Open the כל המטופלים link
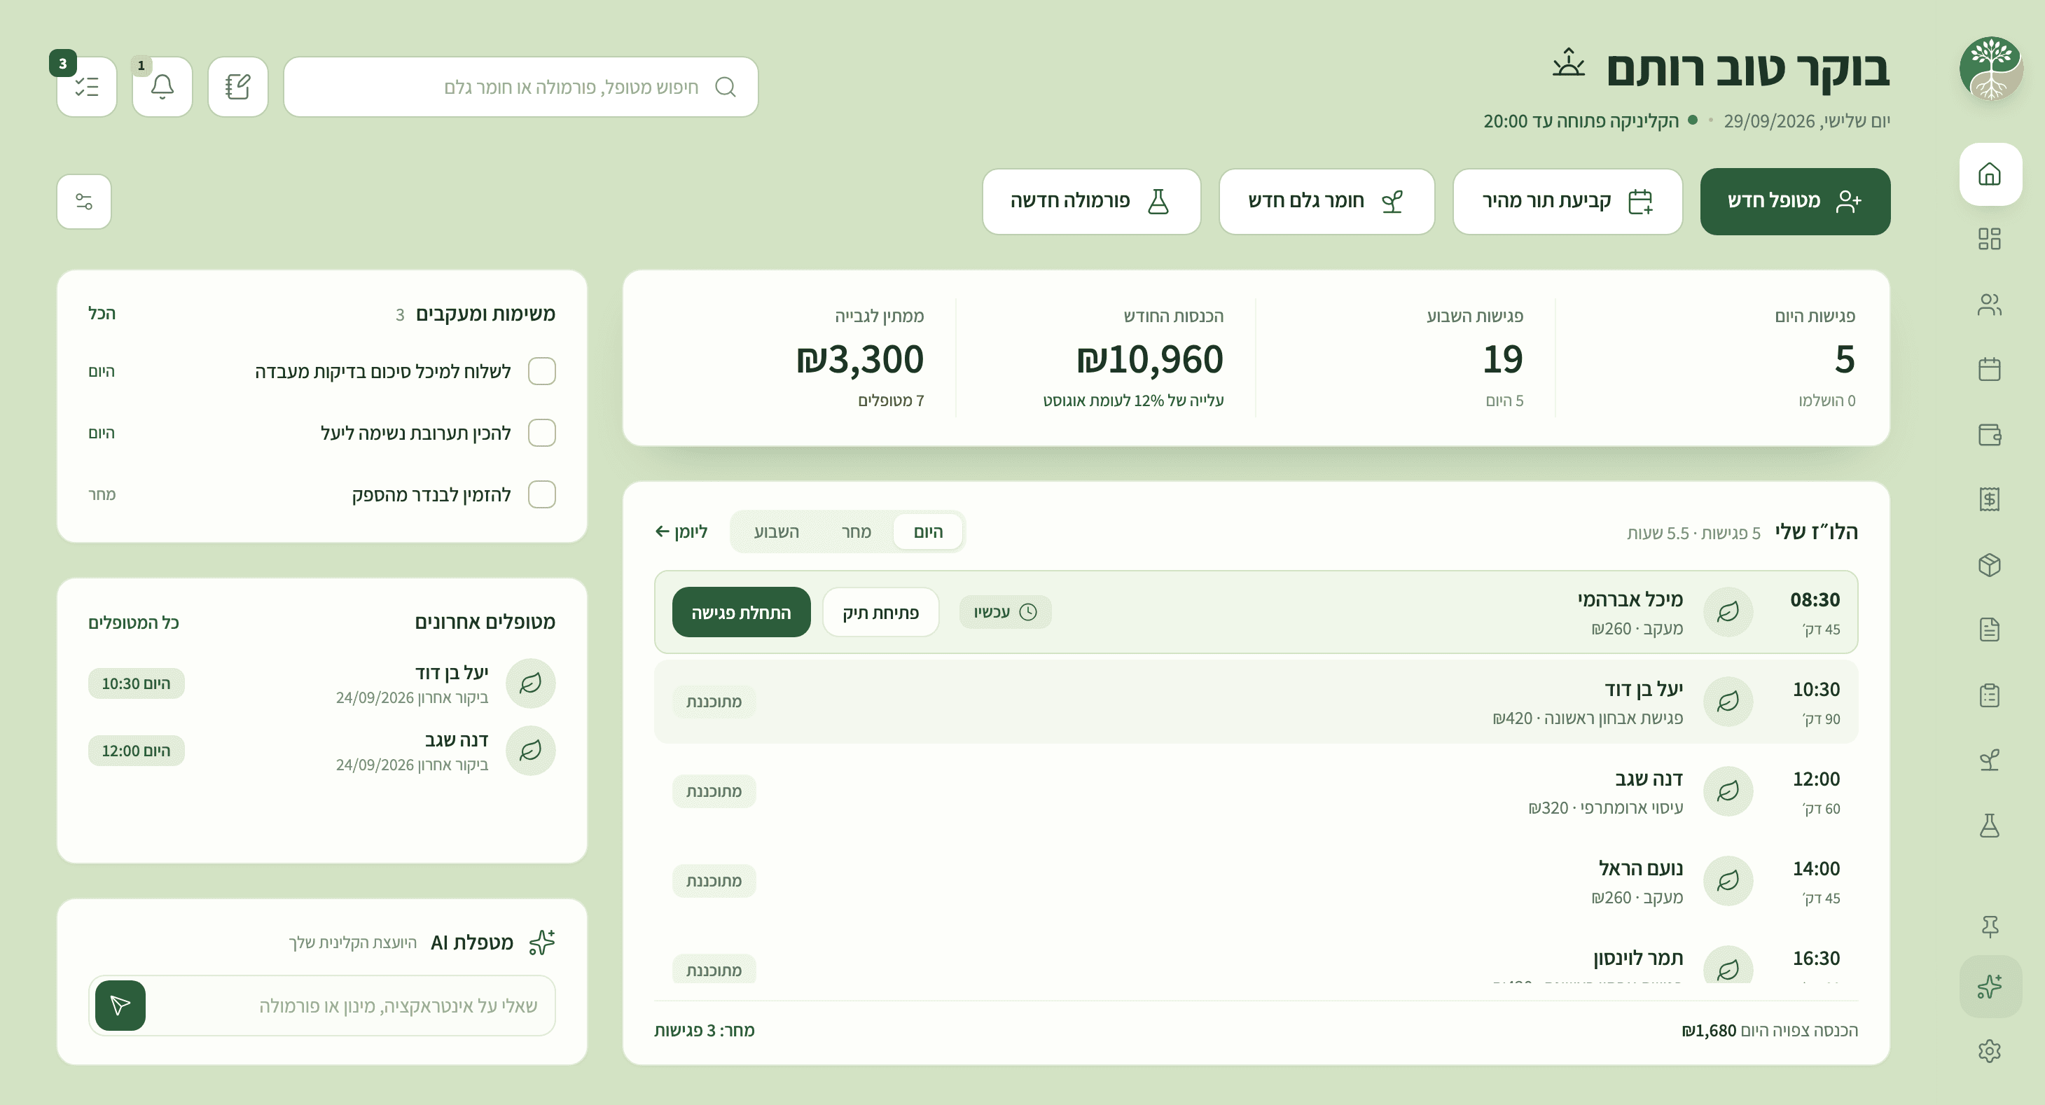 (133, 623)
